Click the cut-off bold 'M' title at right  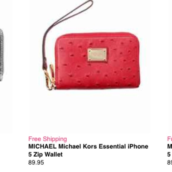[x=170, y=146]
